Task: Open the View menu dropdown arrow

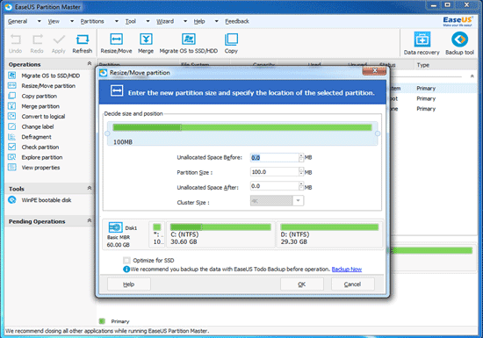Action: coord(72,21)
